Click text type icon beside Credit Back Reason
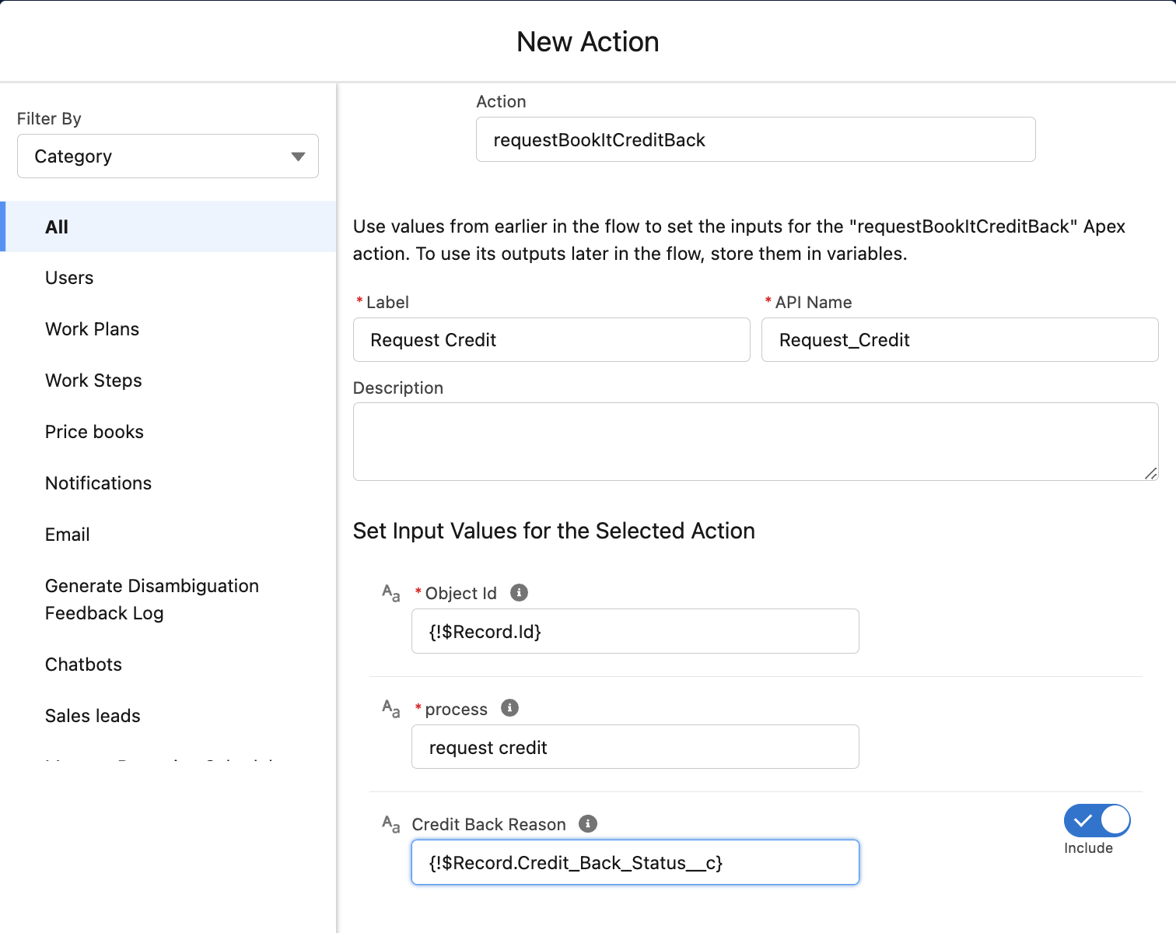This screenshot has height=933, width=1176. tap(390, 825)
